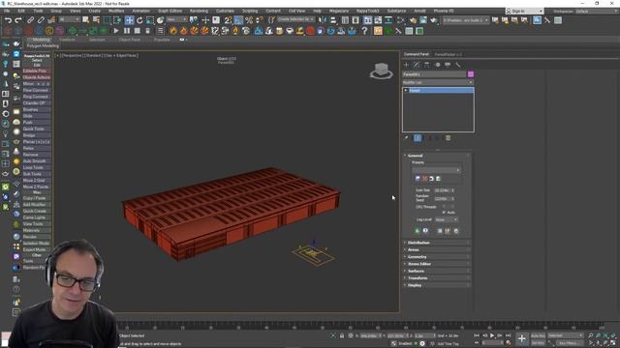Click the Loop Tools button in left panel

coord(37,167)
